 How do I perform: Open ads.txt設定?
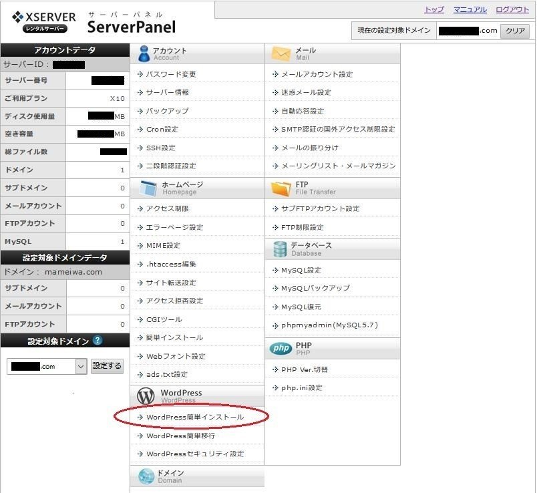(167, 374)
